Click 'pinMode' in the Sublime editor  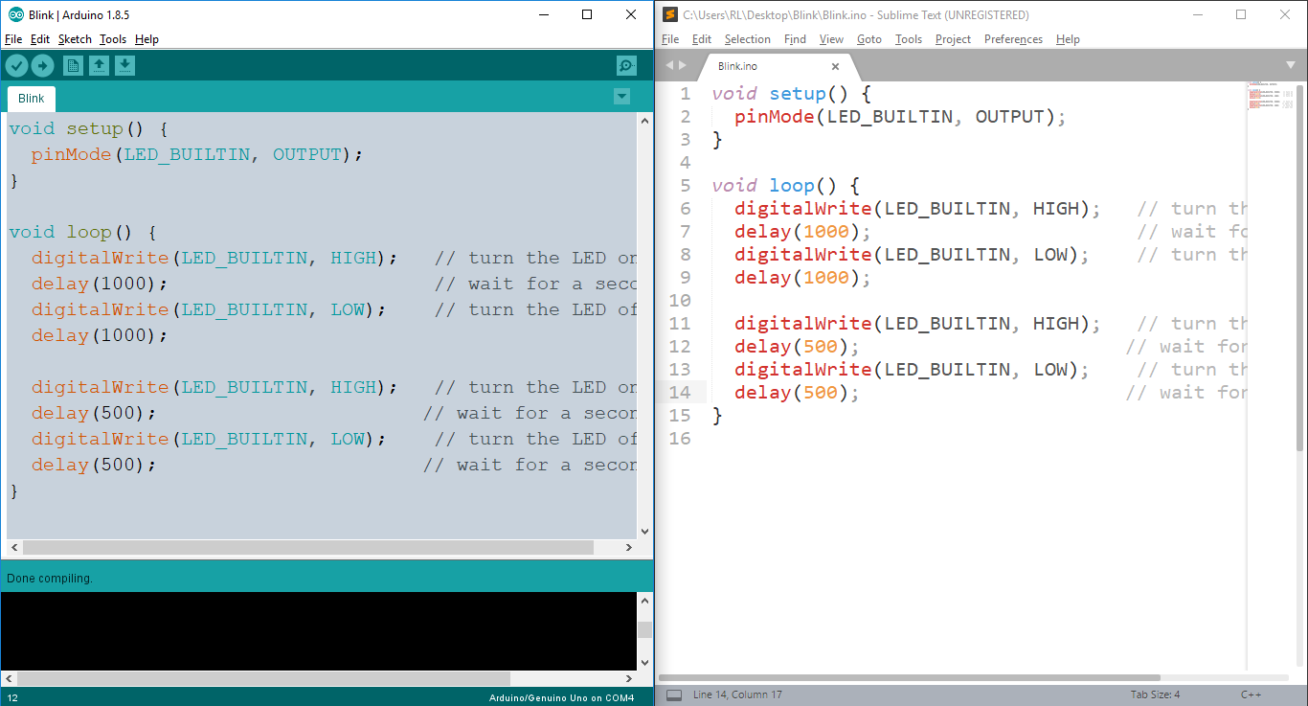point(775,117)
